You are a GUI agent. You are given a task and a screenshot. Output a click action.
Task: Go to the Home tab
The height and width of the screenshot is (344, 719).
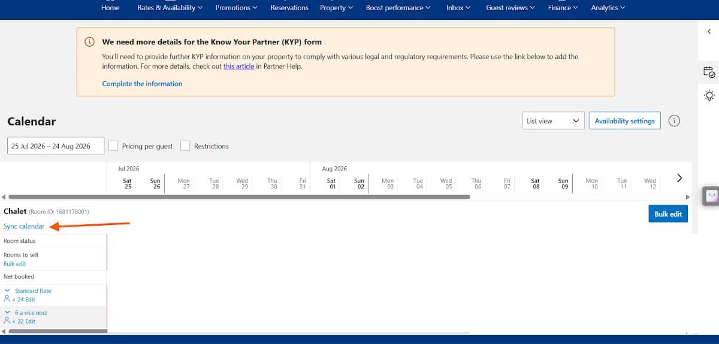pyautogui.click(x=110, y=8)
